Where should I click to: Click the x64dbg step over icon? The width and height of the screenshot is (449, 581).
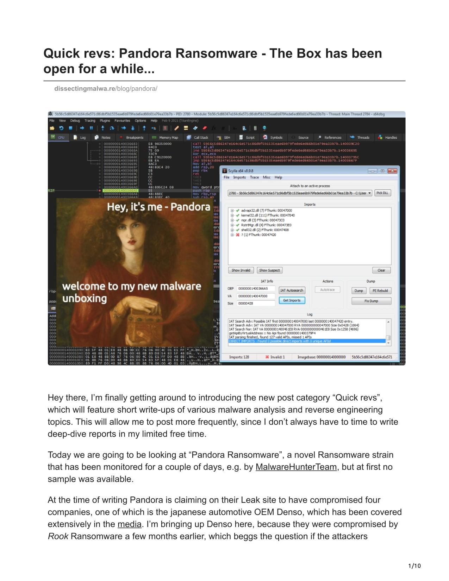point(112,128)
